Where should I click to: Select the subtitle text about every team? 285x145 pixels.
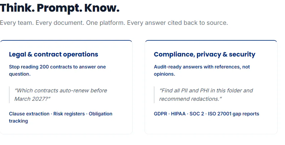[114, 23]
